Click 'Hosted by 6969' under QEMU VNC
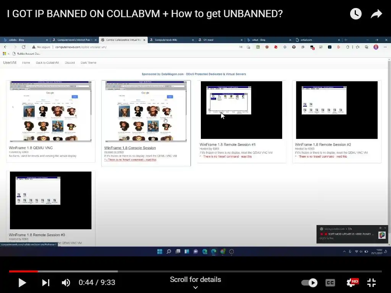Viewport: 391px width, 293px height. click(x=18, y=152)
